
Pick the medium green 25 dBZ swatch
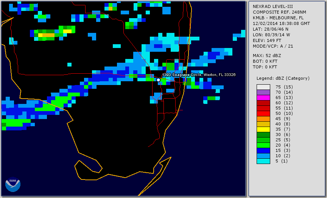263,140
